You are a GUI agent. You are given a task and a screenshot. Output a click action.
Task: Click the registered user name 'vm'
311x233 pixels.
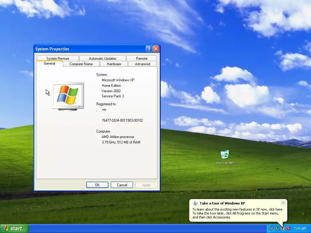pyautogui.click(x=104, y=110)
